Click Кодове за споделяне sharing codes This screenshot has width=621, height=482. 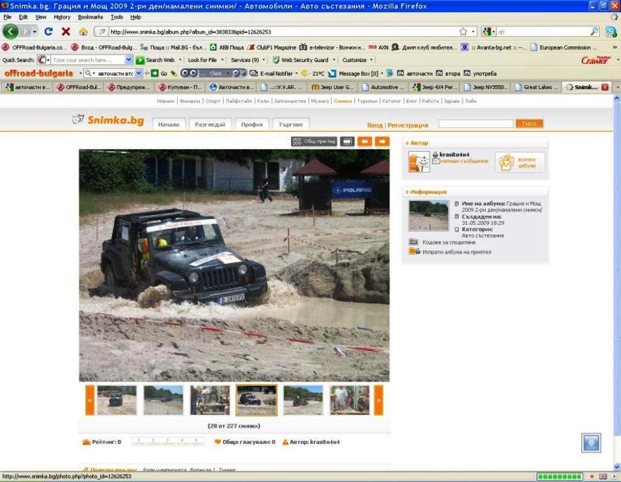pos(449,242)
